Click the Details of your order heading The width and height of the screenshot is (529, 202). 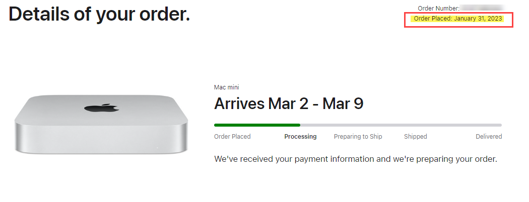point(99,15)
